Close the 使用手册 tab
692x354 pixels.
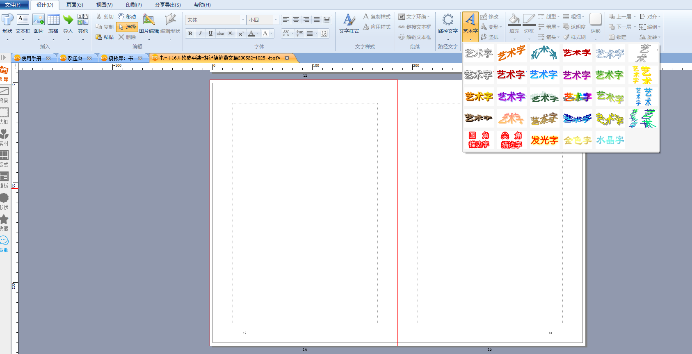click(48, 58)
